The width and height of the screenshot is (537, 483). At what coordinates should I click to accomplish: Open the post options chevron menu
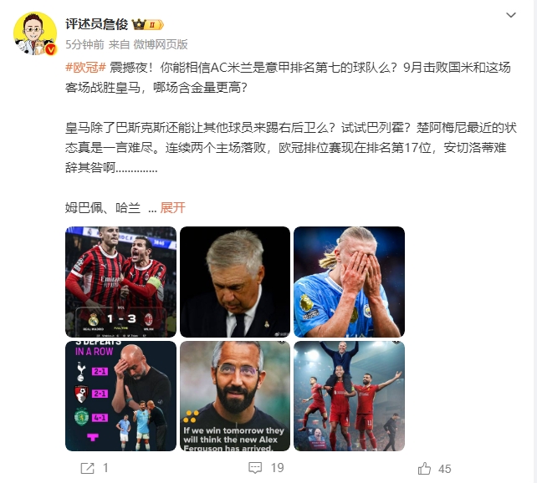[510, 15]
